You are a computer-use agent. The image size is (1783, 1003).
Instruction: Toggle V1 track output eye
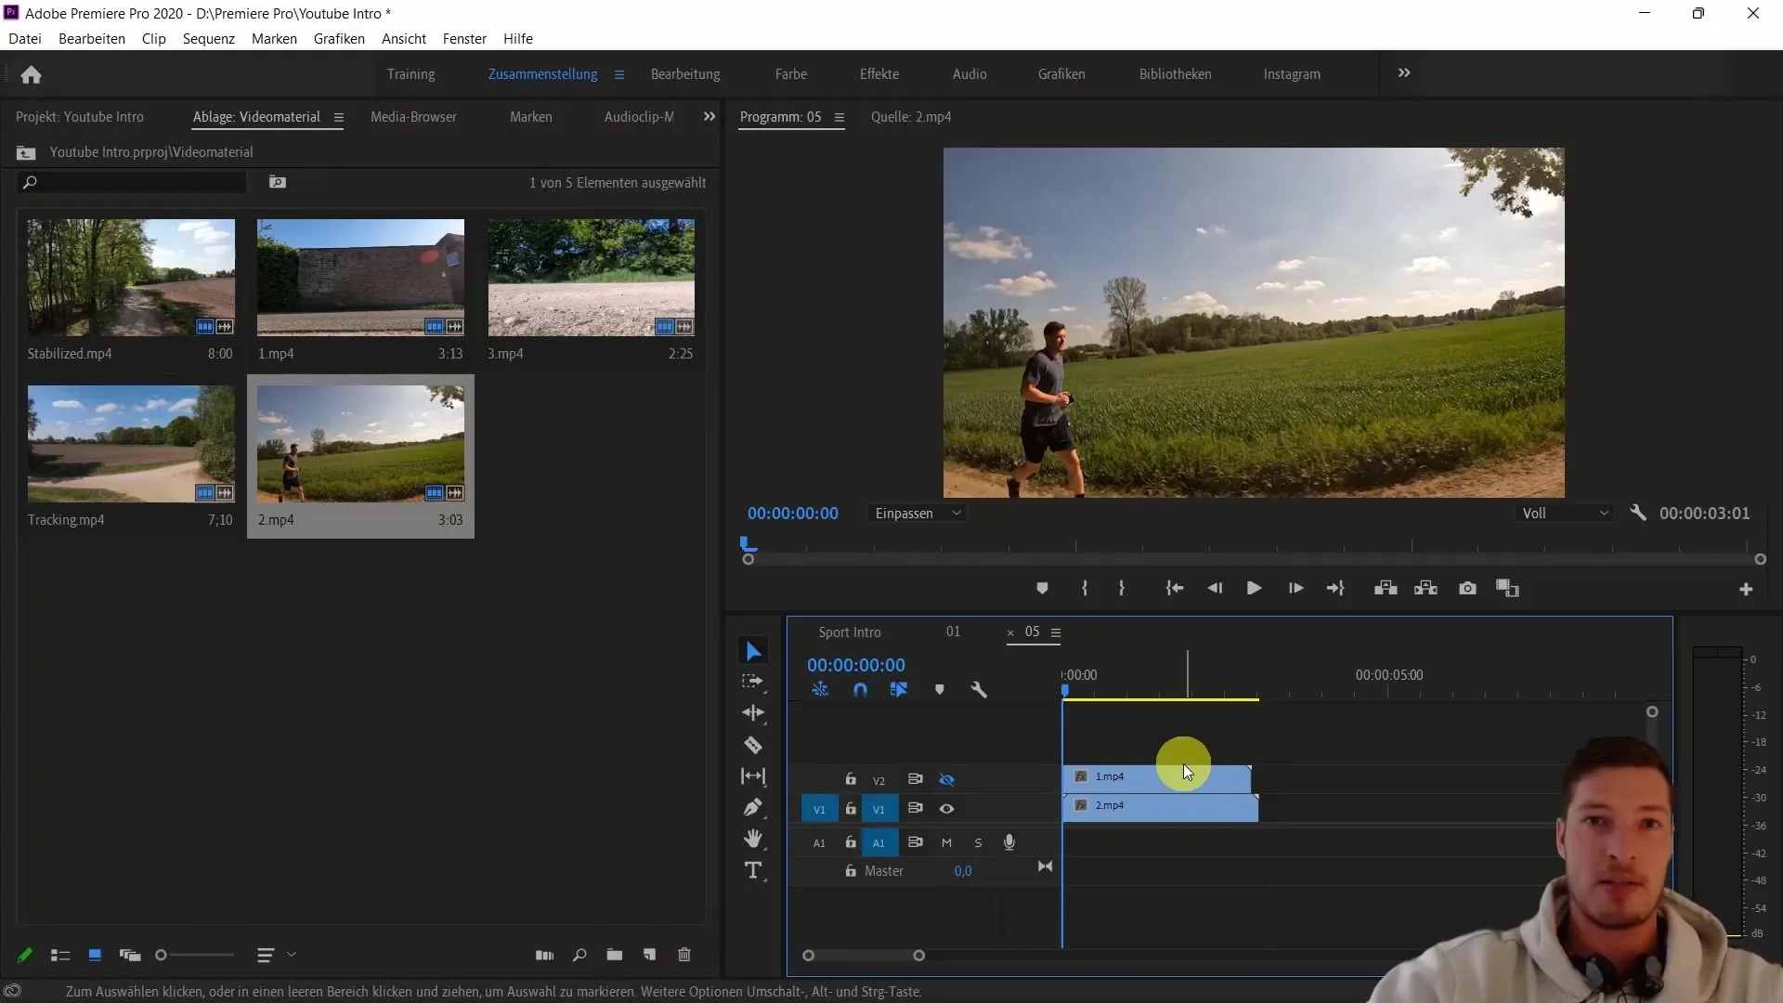[x=946, y=809]
